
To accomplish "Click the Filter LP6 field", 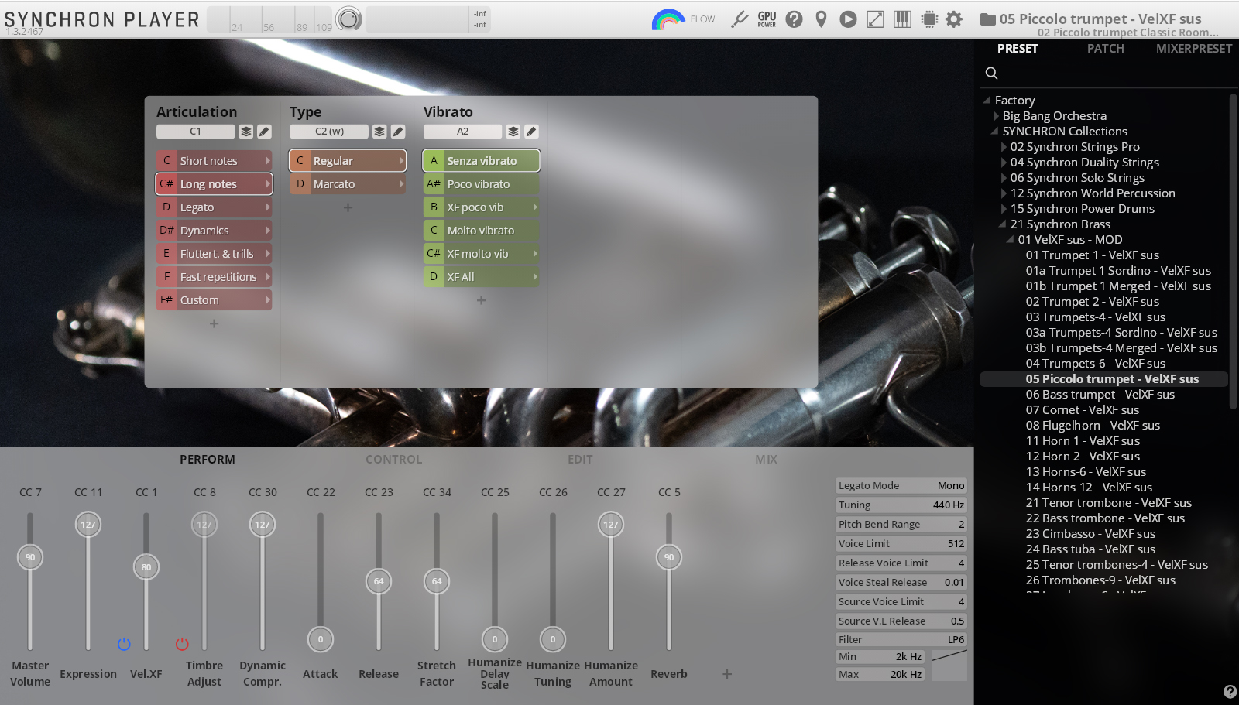I will [901, 639].
